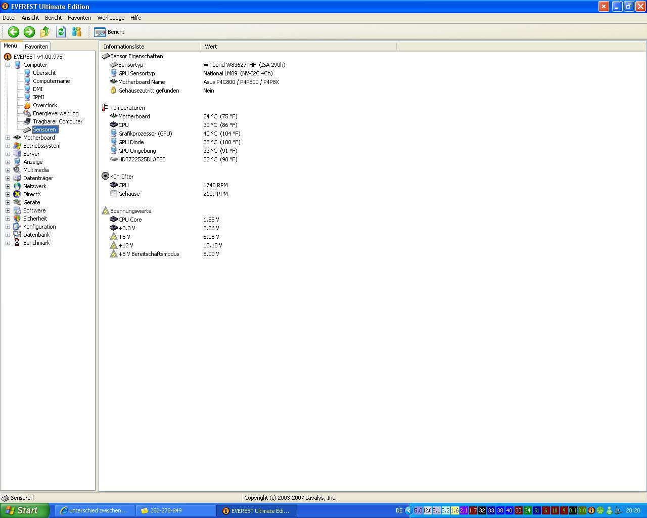Viewport: 647px width, 518px height.
Task: Expand the Datenträger tree node
Action: coord(8,178)
